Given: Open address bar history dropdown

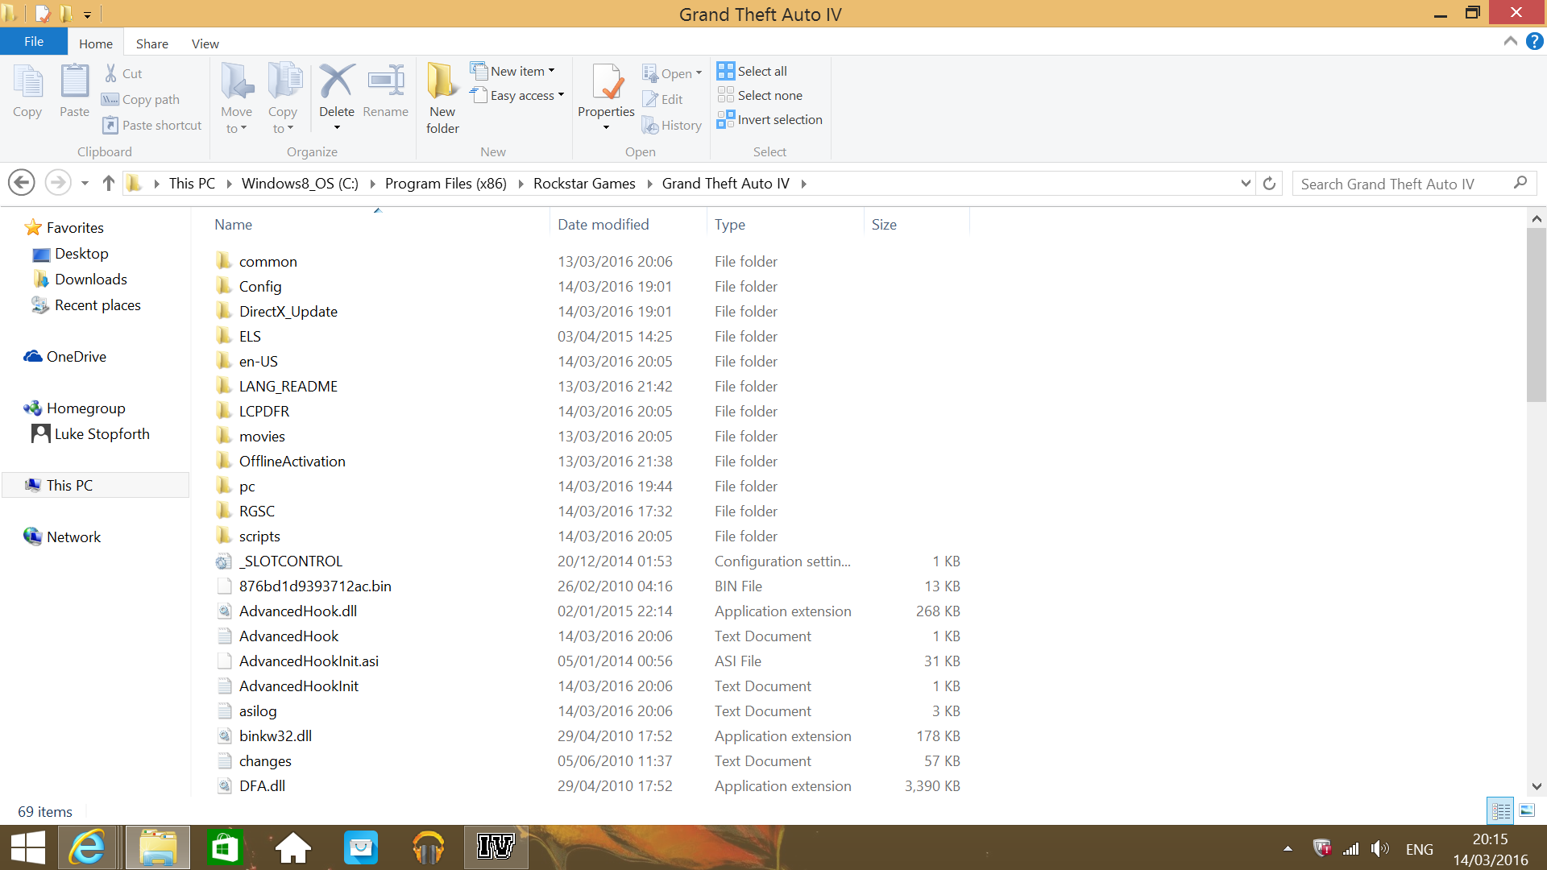Looking at the screenshot, I should coord(1246,184).
